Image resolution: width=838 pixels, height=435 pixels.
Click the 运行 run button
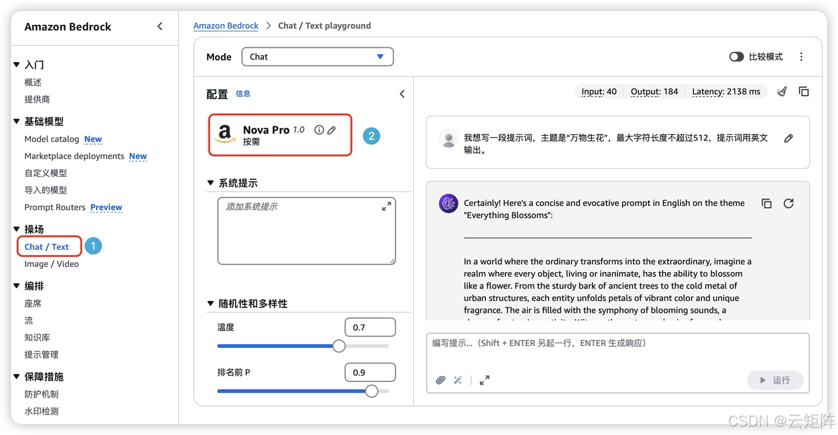coord(775,380)
